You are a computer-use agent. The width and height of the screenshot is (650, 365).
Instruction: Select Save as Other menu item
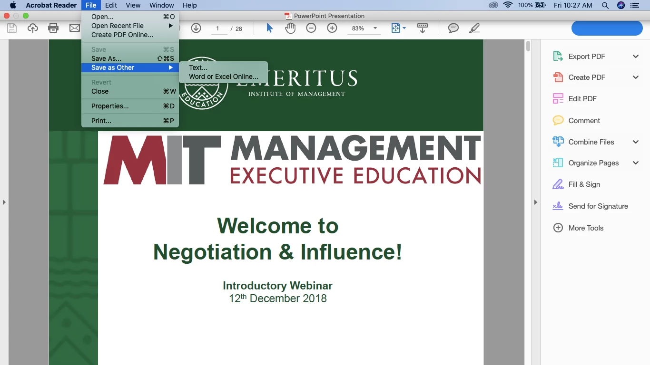[130, 67]
